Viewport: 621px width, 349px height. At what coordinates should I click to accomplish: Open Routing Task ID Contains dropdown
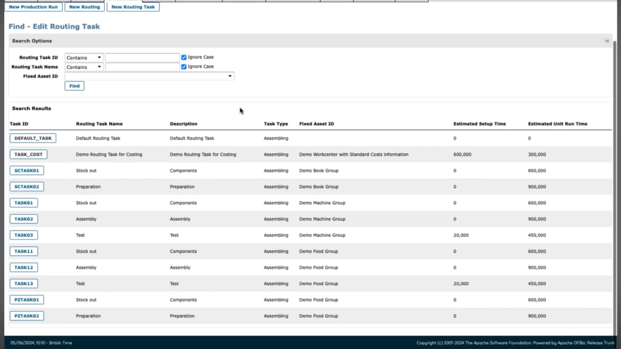pos(84,58)
